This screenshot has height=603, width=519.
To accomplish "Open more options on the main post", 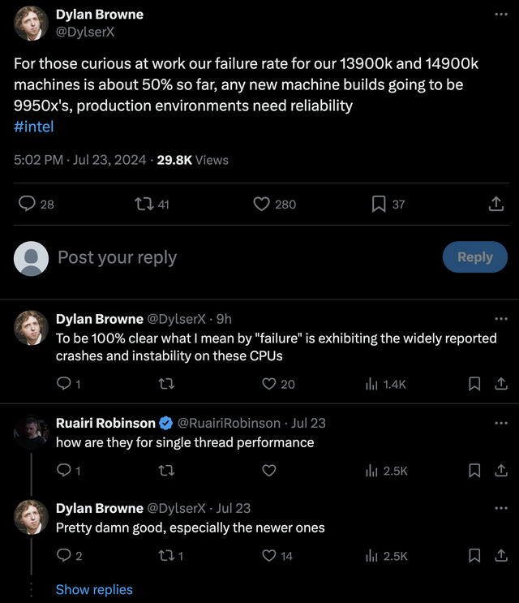I will pyautogui.click(x=500, y=15).
